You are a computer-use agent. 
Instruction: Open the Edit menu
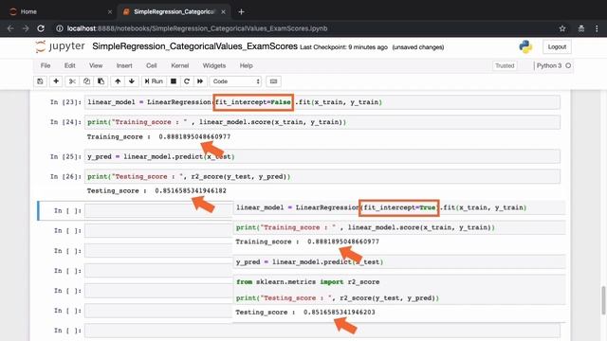coord(69,65)
